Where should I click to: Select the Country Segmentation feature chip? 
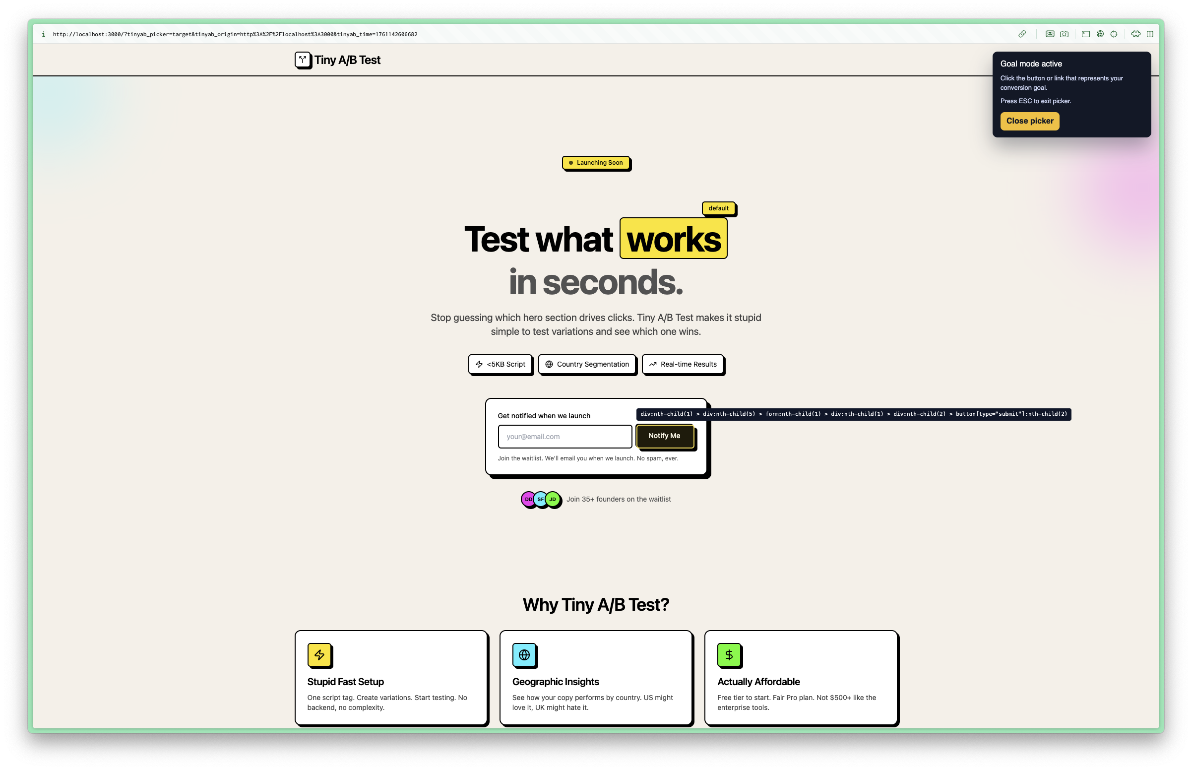pyautogui.click(x=587, y=364)
